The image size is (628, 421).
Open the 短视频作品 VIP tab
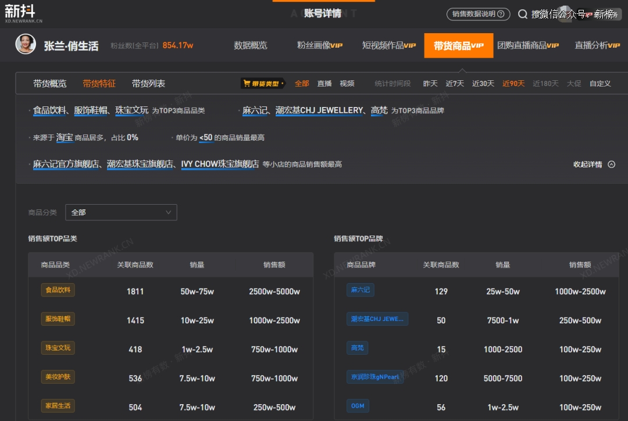coord(389,45)
